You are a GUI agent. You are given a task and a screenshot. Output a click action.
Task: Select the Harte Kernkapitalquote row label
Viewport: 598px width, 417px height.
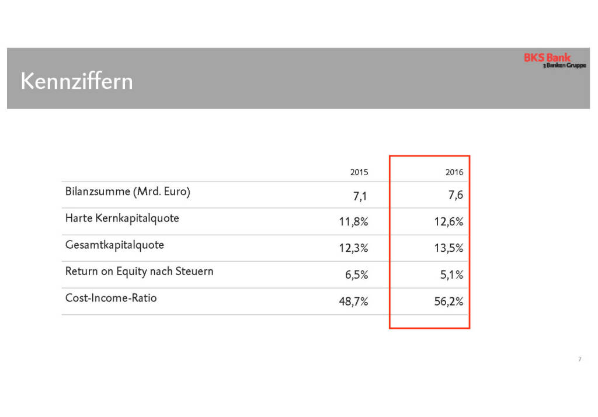tap(122, 218)
